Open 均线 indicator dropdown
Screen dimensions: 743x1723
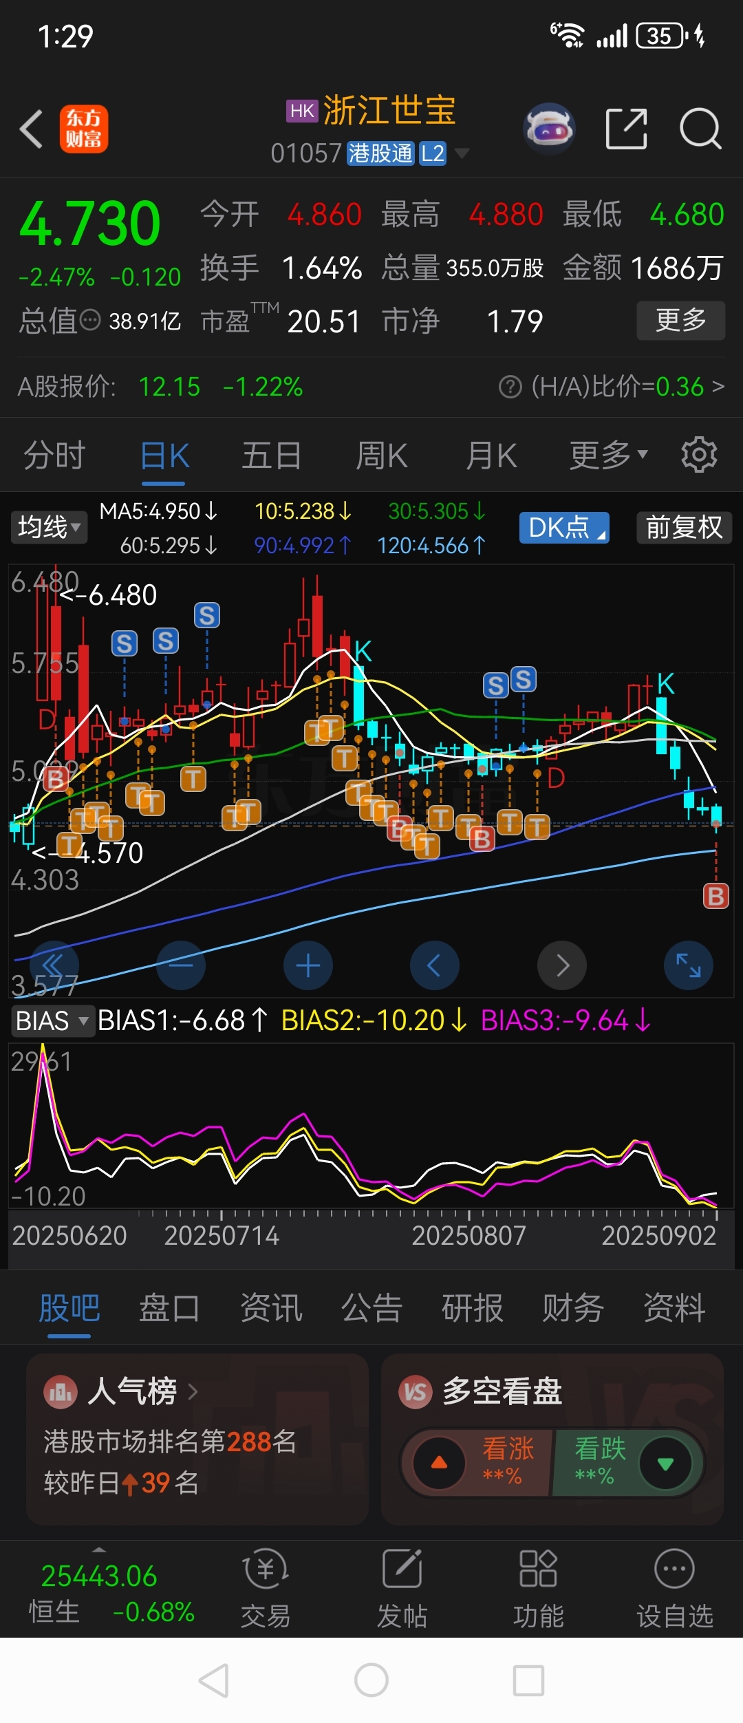point(49,527)
